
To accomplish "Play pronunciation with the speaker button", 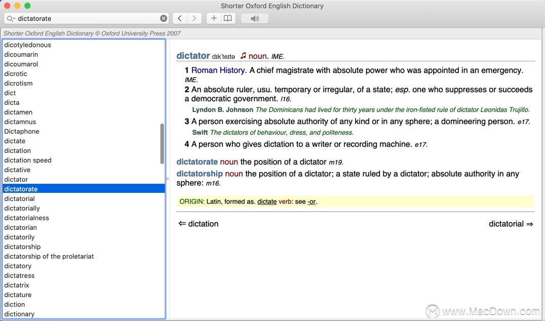I will (x=254, y=18).
